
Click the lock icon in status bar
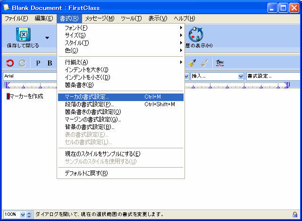(x=295, y=214)
